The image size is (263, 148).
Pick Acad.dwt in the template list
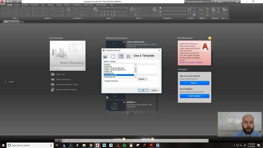point(119,65)
